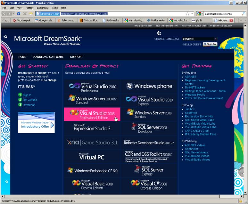Open the History menu
The width and height of the screenshot is (248, 204).
point(29,8)
